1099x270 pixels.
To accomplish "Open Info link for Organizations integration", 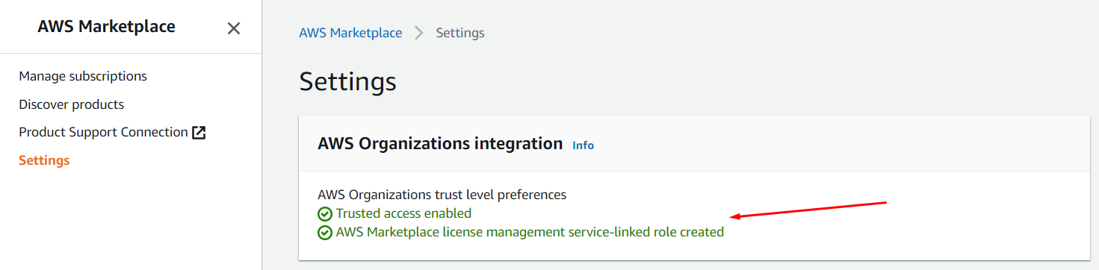I will [x=583, y=145].
